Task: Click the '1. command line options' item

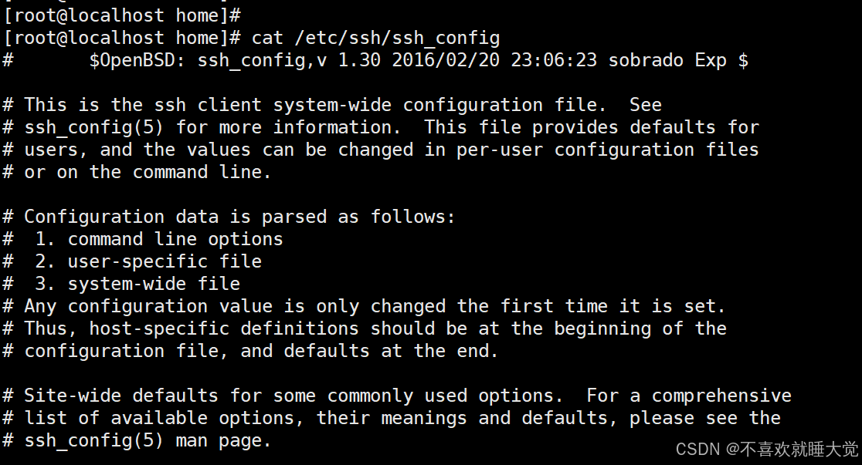Action: (x=158, y=239)
